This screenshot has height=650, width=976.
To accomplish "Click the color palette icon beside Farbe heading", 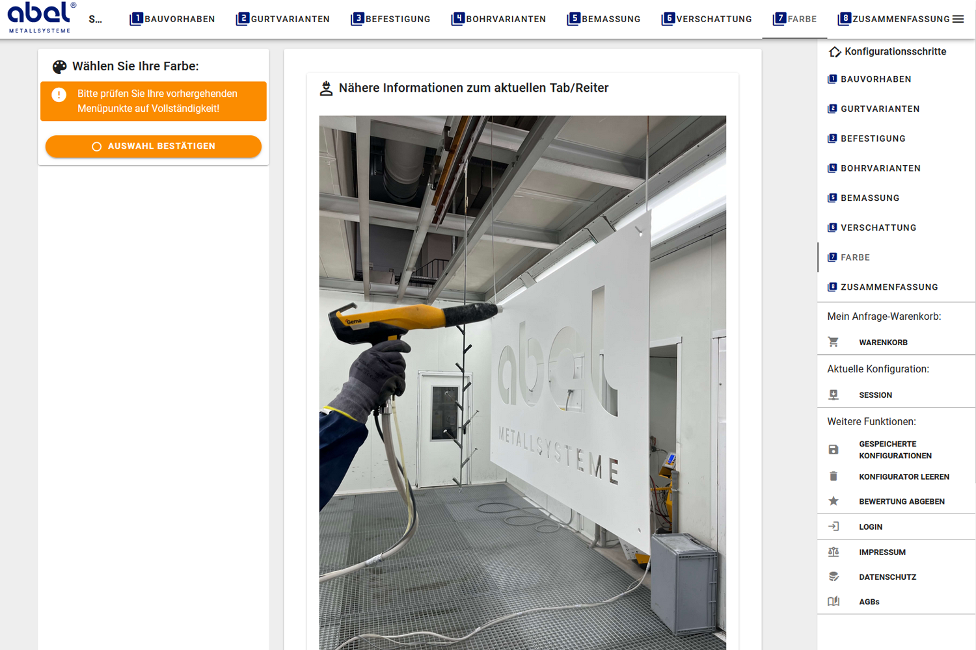I will coord(59,66).
